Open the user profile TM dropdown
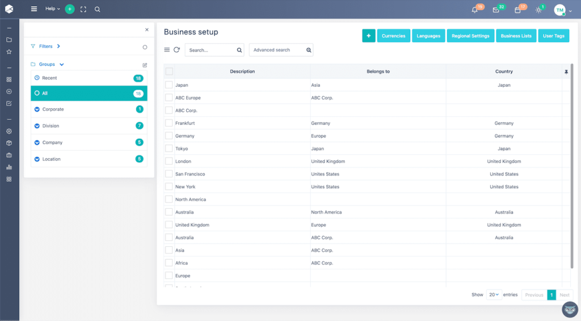Screen dimensions: 581x321 [563, 10]
